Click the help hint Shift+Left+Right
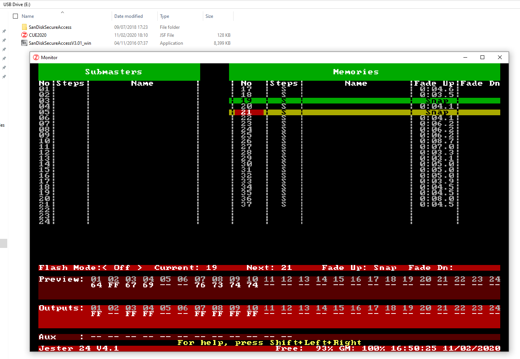This screenshot has width=520, height=359. (x=316, y=343)
